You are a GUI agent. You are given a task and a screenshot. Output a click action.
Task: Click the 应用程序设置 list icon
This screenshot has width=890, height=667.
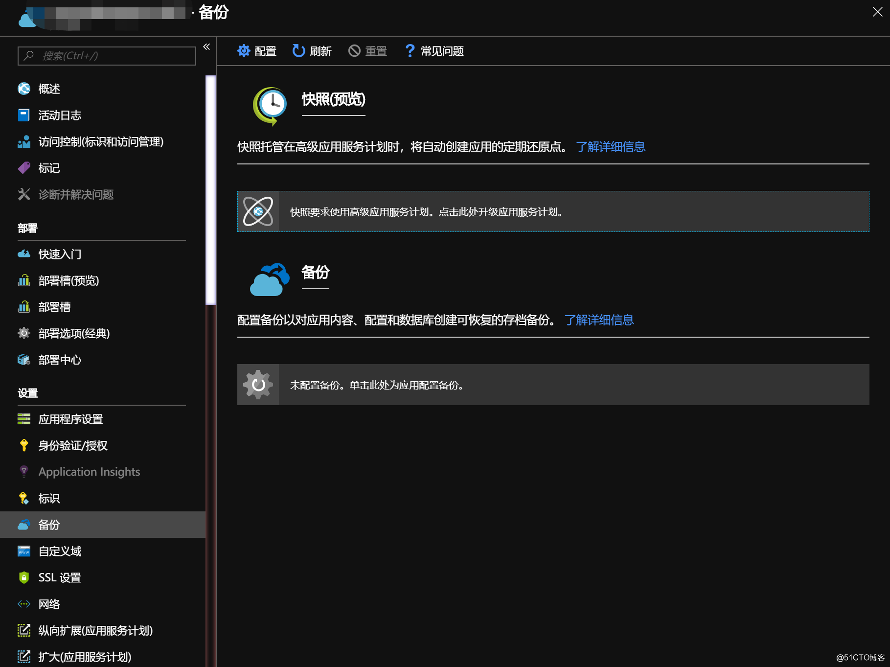24,419
